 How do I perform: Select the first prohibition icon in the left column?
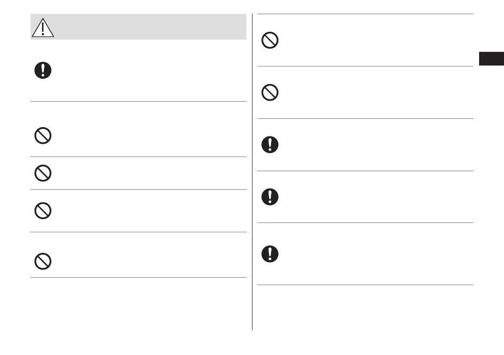(x=43, y=135)
